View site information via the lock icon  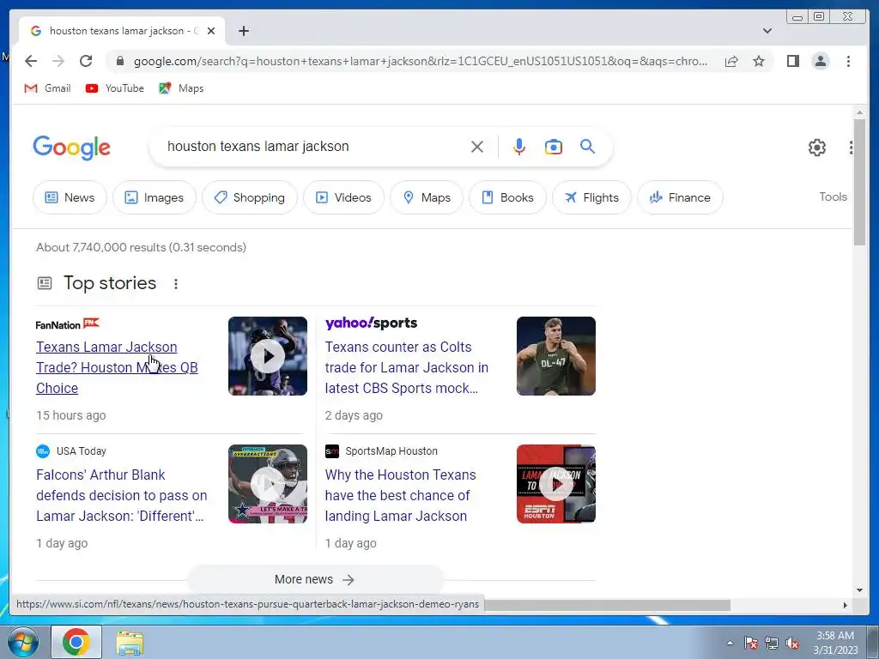pyautogui.click(x=120, y=61)
